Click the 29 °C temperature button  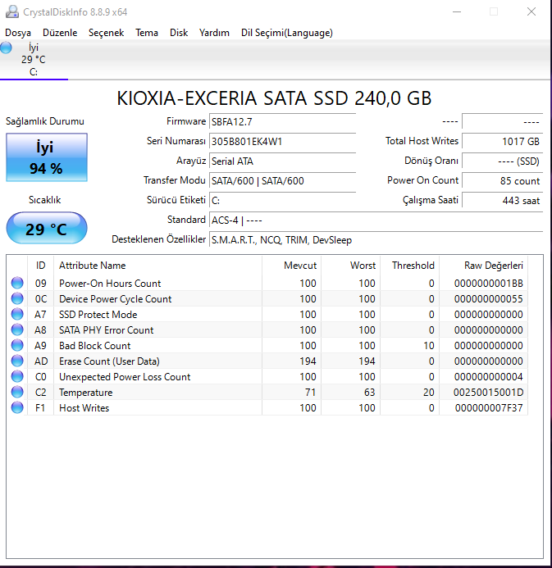tap(47, 228)
